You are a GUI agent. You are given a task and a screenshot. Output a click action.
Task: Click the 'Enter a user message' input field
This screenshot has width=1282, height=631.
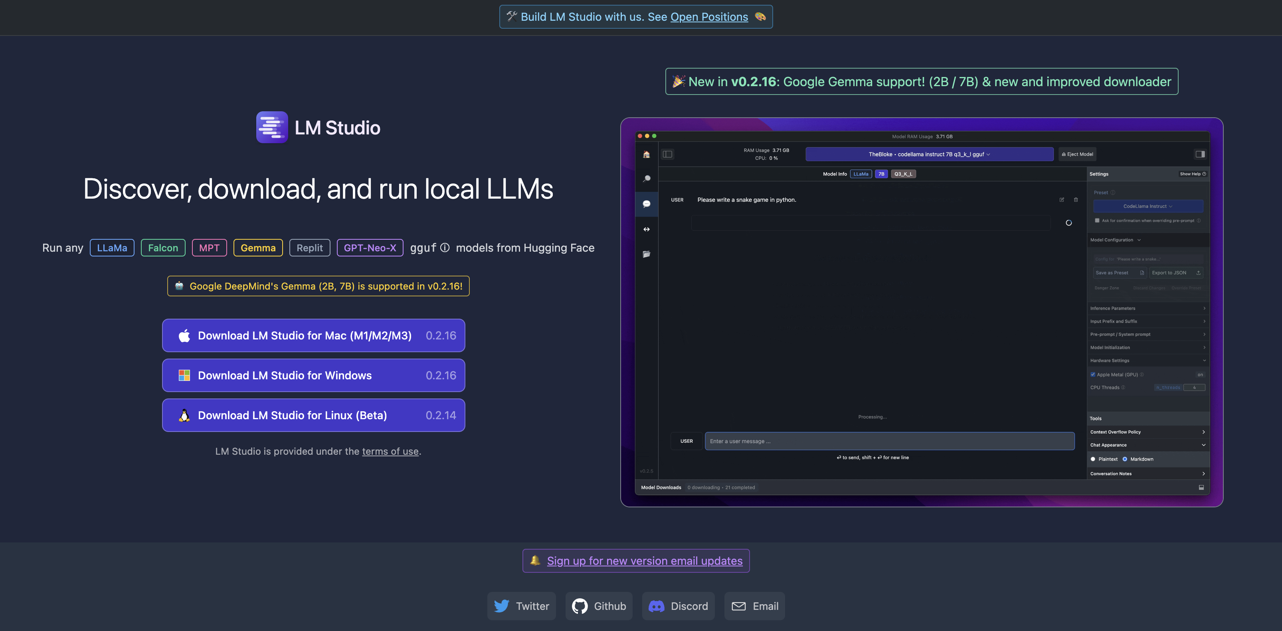click(x=889, y=441)
